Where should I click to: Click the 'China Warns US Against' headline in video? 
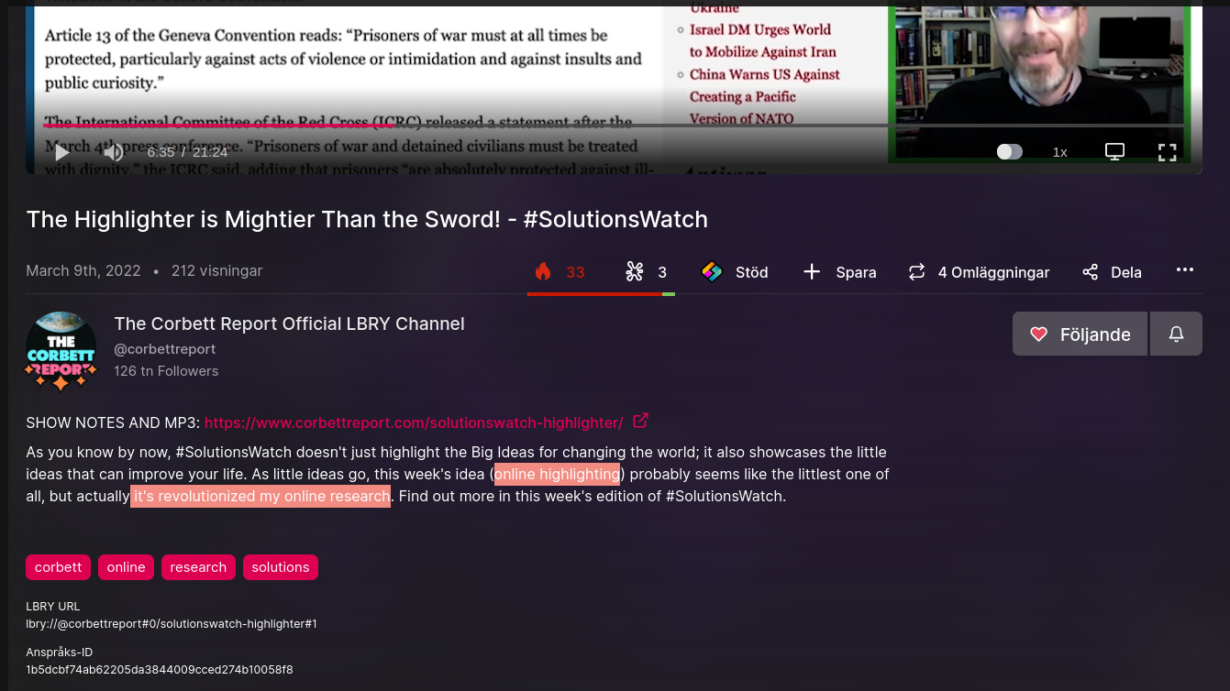tap(765, 74)
